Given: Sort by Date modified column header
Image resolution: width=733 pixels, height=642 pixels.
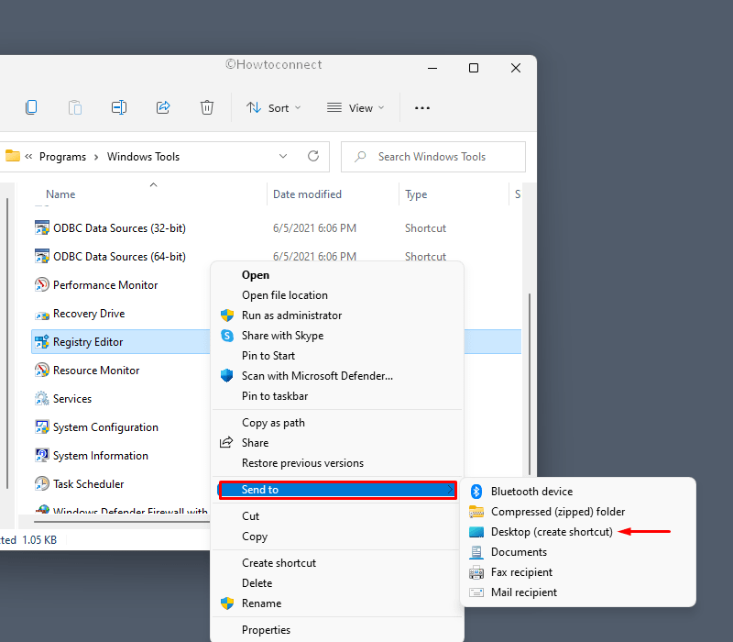Looking at the screenshot, I should pyautogui.click(x=307, y=194).
